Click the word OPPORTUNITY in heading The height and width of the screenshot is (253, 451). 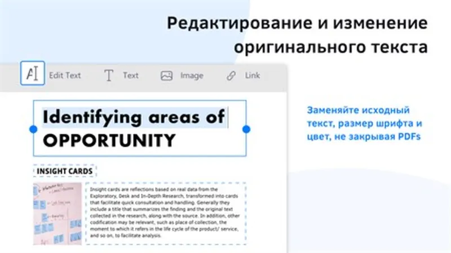tap(109, 140)
